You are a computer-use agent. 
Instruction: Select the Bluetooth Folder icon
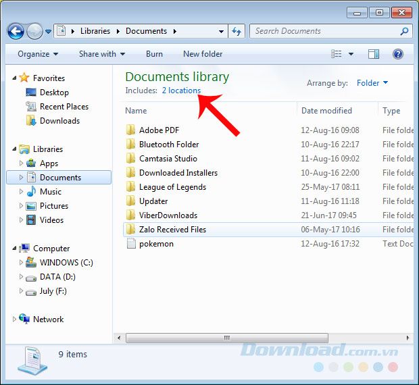click(130, 144)
